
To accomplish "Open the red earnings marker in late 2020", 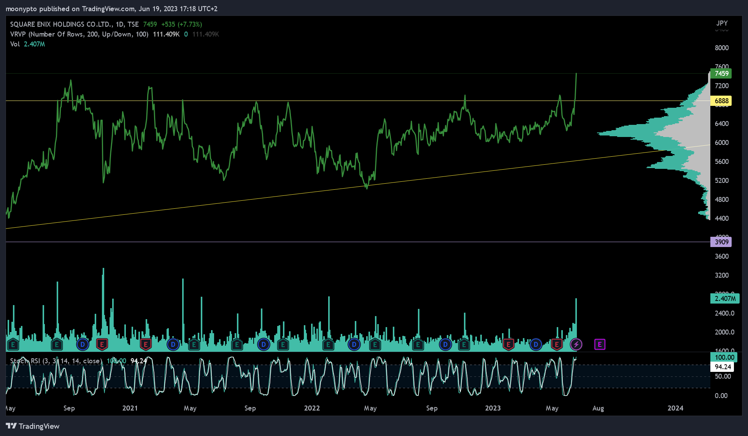I will 102,345.
